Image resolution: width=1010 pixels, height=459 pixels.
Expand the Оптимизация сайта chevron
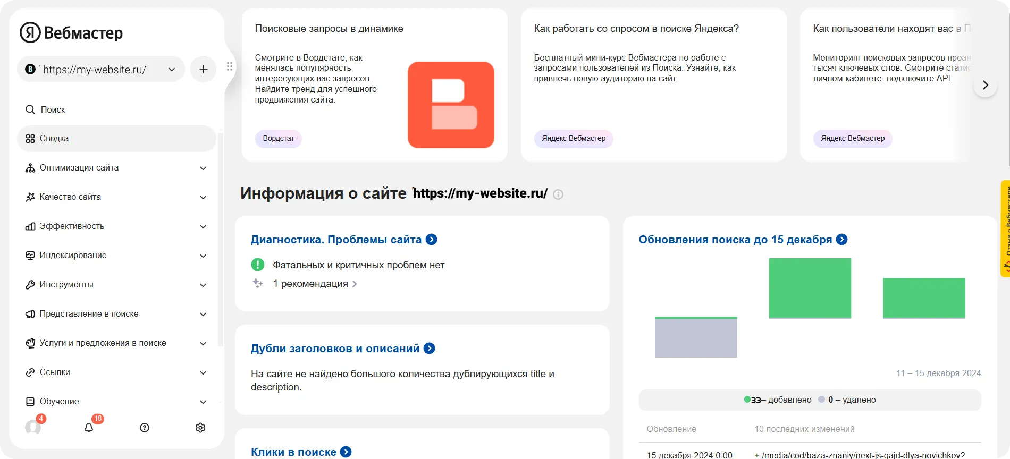click(203, 168)
